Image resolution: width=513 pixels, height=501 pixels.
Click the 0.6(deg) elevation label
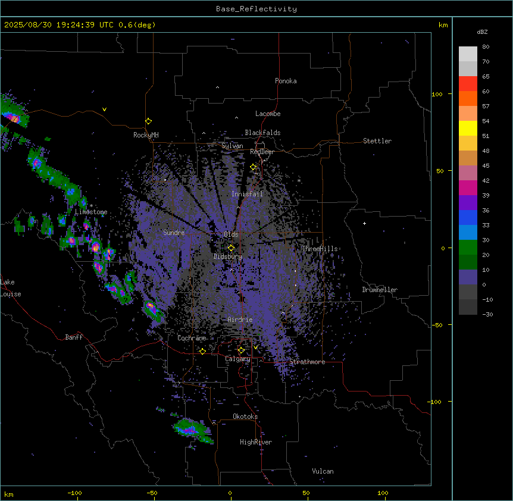pyautogui.click(x=137, y=25)
